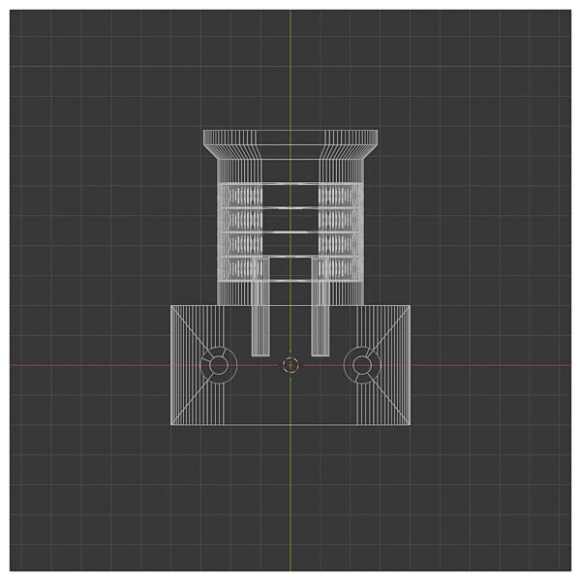581x581 pixels.
Task: Click the green Y axis above the model
Action: click(x=290, y=68)
